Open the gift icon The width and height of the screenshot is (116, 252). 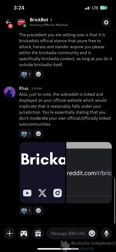coord(38,233)
